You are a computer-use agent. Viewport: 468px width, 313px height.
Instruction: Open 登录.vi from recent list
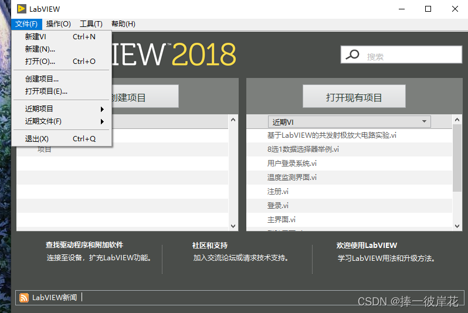pos(349,206)
